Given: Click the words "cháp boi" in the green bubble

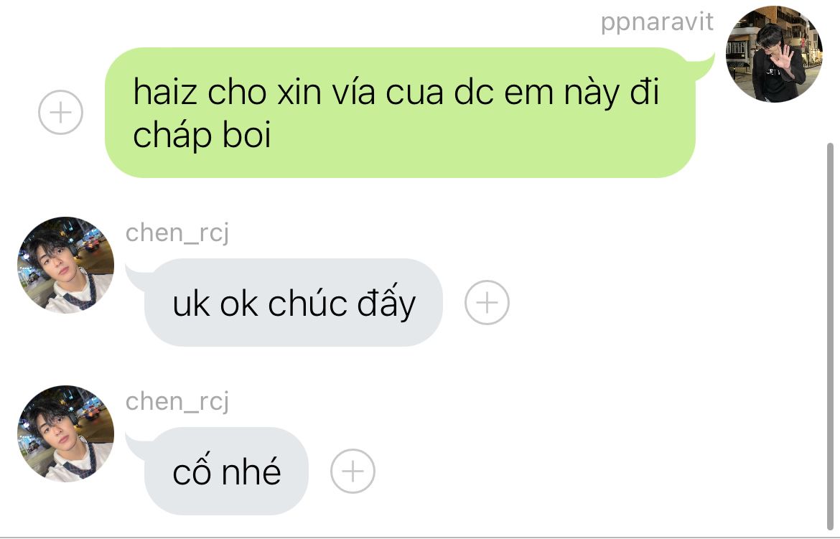Looking at the screenshot, I should tap(202, 135).
